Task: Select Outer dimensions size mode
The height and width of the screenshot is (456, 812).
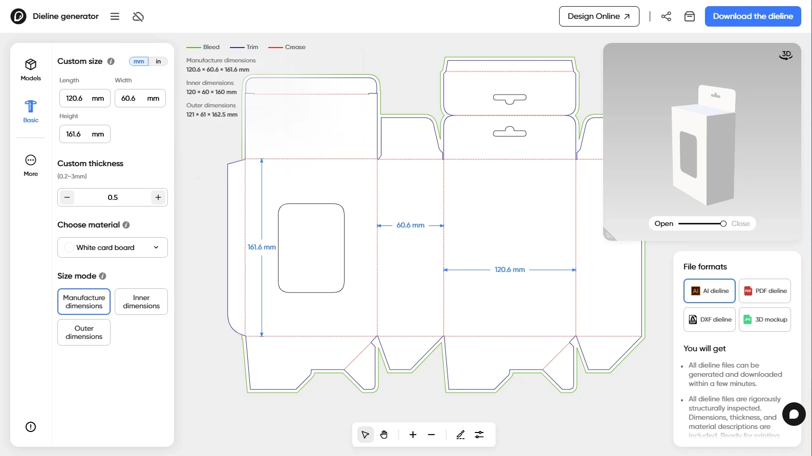Action: point(84,332)
